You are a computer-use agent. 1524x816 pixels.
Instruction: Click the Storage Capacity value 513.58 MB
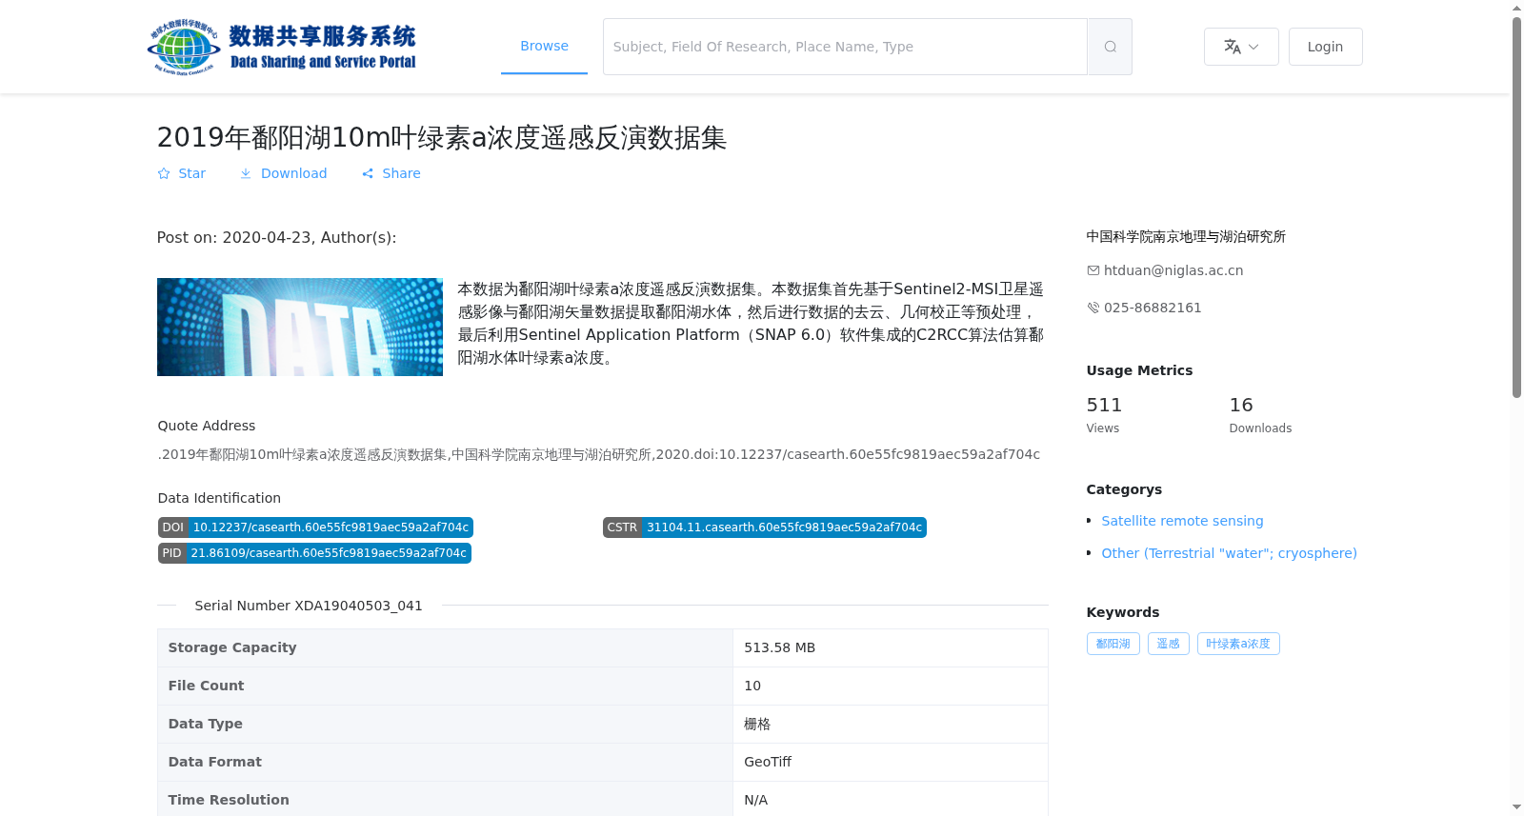(779, 647)
